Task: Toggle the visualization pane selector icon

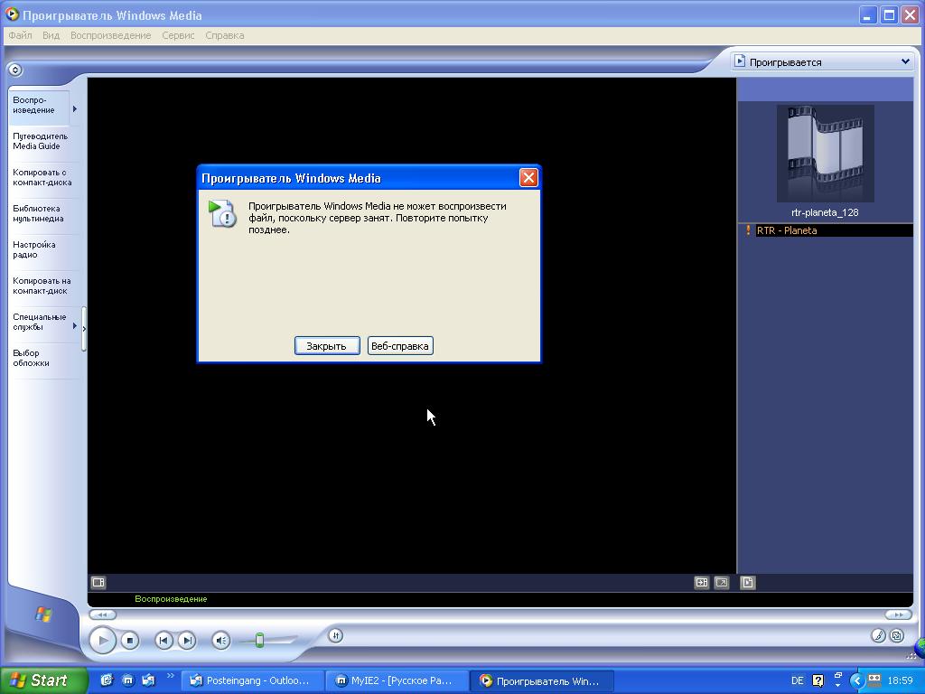Action: point(98,583)
